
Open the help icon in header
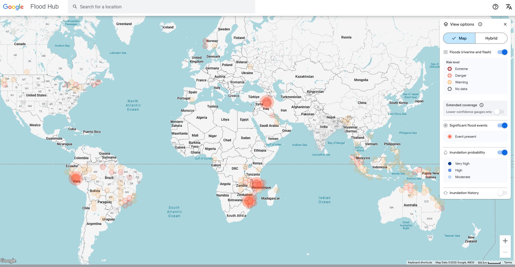click(495, 7)
